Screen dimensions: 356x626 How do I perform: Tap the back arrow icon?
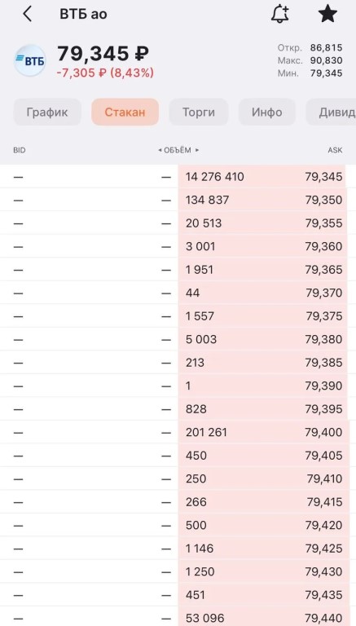27,14
